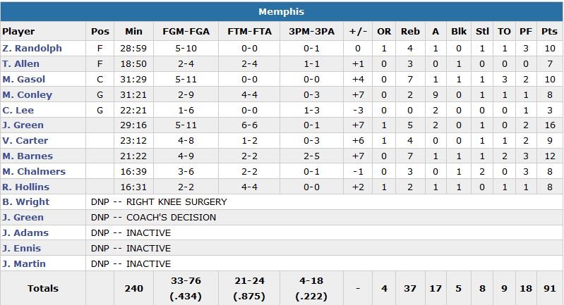Click the Totals row label
The width and height of the screenshot is (564, 305).
pyautogui.click(x=43, y=288)
